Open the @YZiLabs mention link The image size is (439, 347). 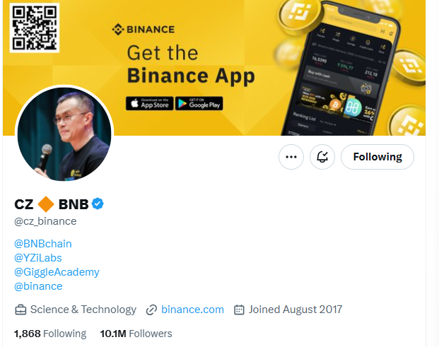(x=37, y=258)
